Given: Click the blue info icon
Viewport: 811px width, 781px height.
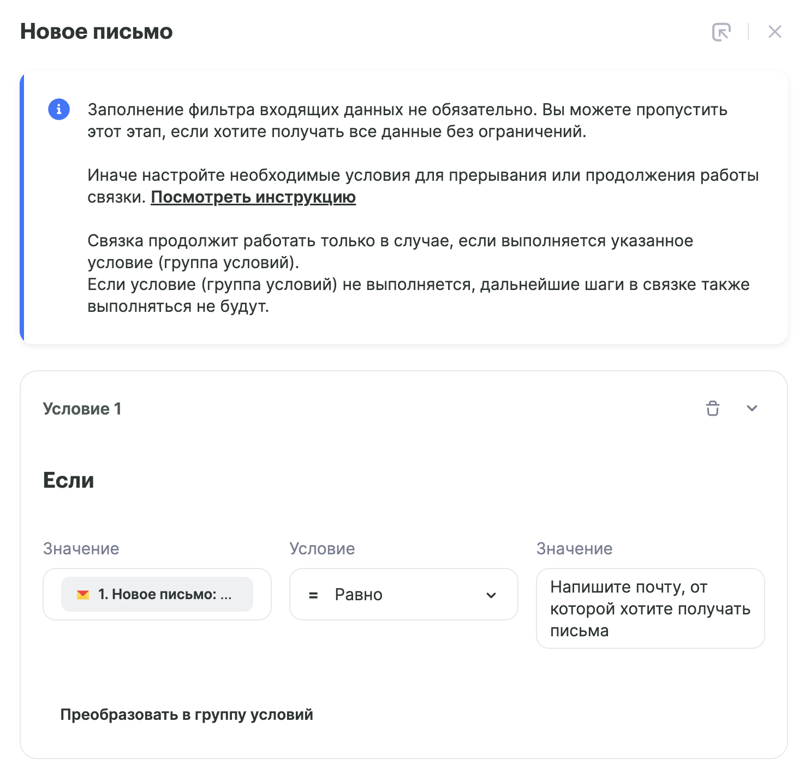Looking at the screenshot, I should pyautogui.click(x=59, y=109).
